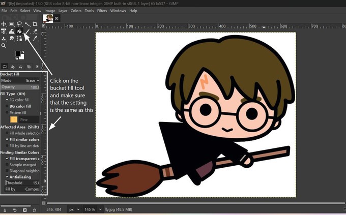Open the Layer menu
This screenshot has width=346, height=215.
click(x=63, y=11)
